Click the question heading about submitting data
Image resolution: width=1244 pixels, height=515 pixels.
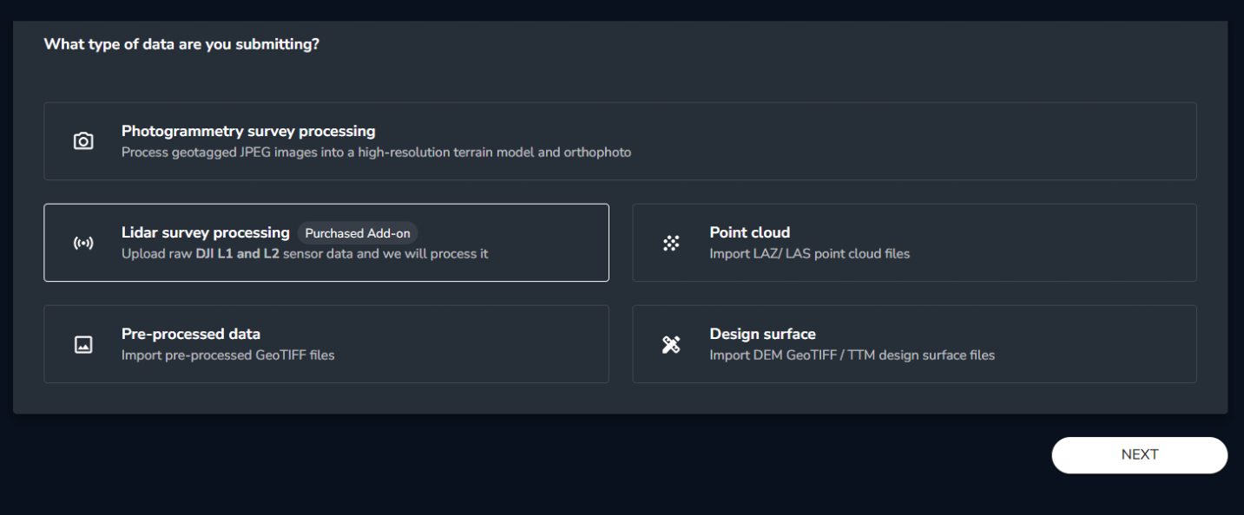(183, 43)
